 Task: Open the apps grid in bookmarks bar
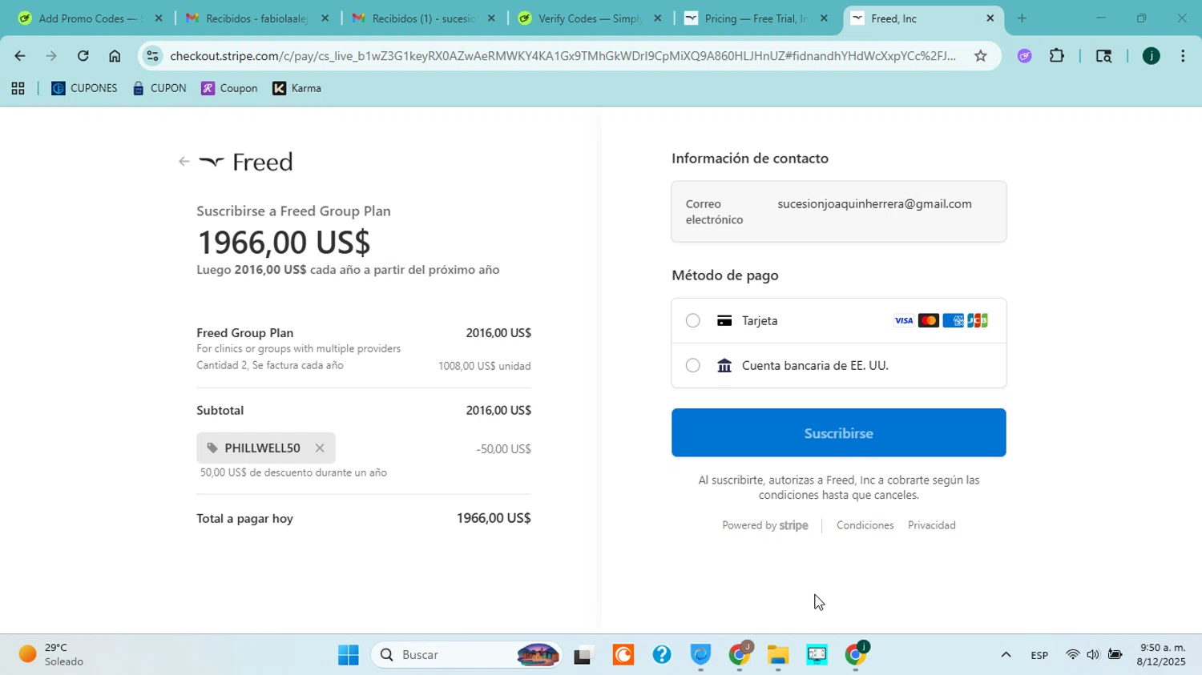pos(18,89)
